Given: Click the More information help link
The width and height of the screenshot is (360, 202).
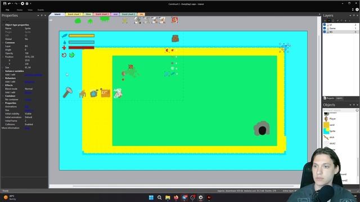Looking at the screenshot, I should pos(27,128).
